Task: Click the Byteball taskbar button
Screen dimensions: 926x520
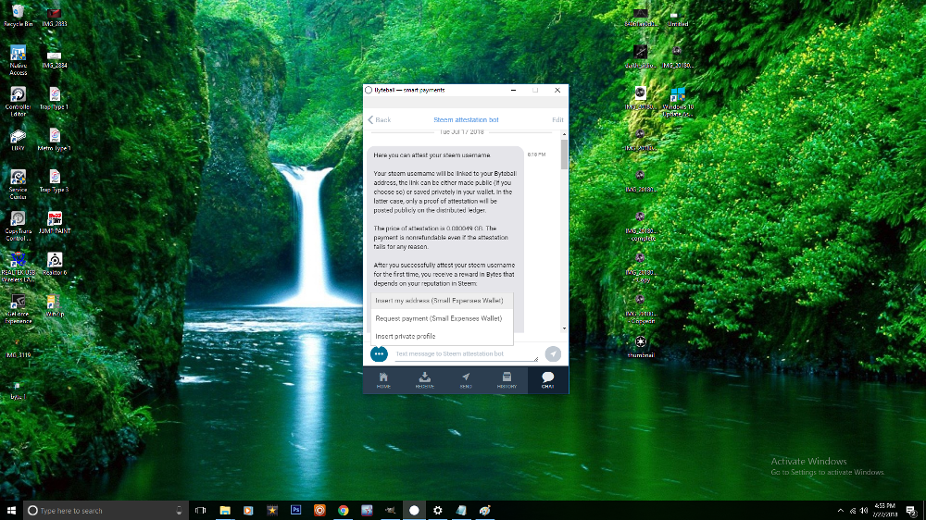Action: 414,510
